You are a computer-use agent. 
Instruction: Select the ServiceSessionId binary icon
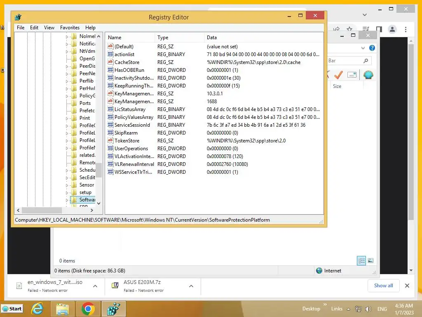[x=110, y=125]
